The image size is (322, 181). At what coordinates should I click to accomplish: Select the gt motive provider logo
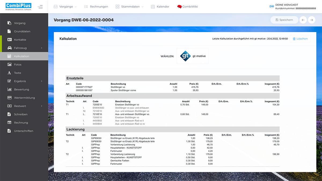pos(192,56)
